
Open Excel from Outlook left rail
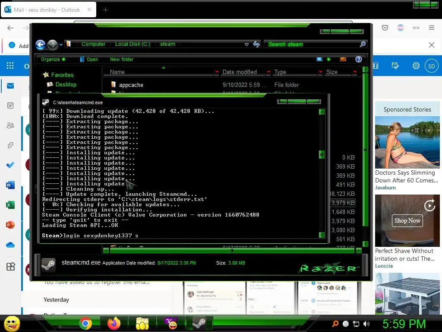pyautogui.click(x=10, y=205)
